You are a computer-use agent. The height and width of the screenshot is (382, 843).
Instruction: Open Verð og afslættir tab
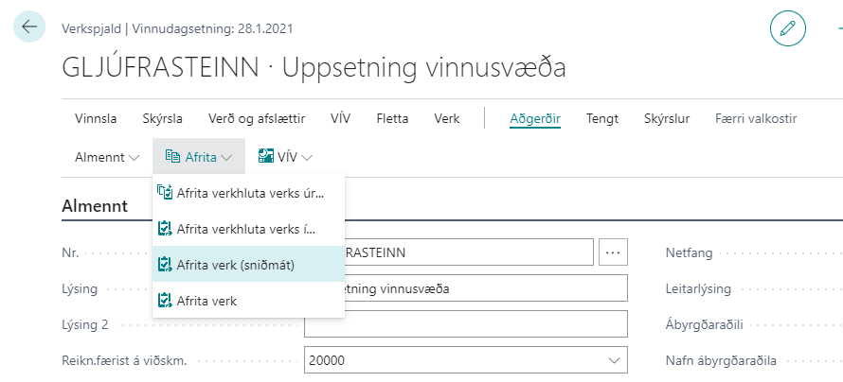pos(257,118)
